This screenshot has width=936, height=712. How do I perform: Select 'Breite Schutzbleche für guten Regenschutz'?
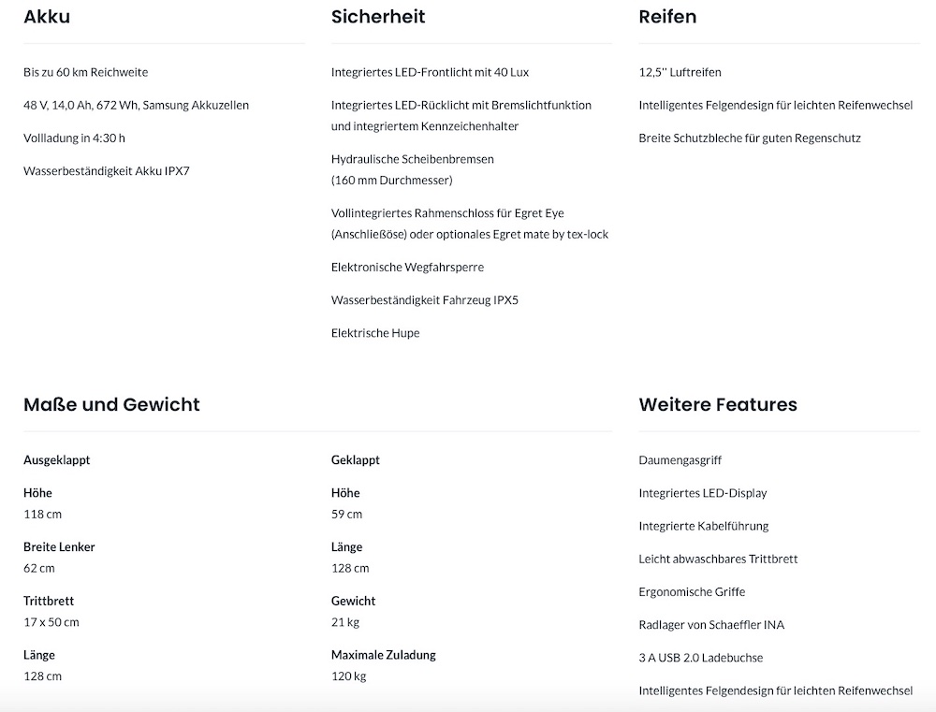(750, 138)
